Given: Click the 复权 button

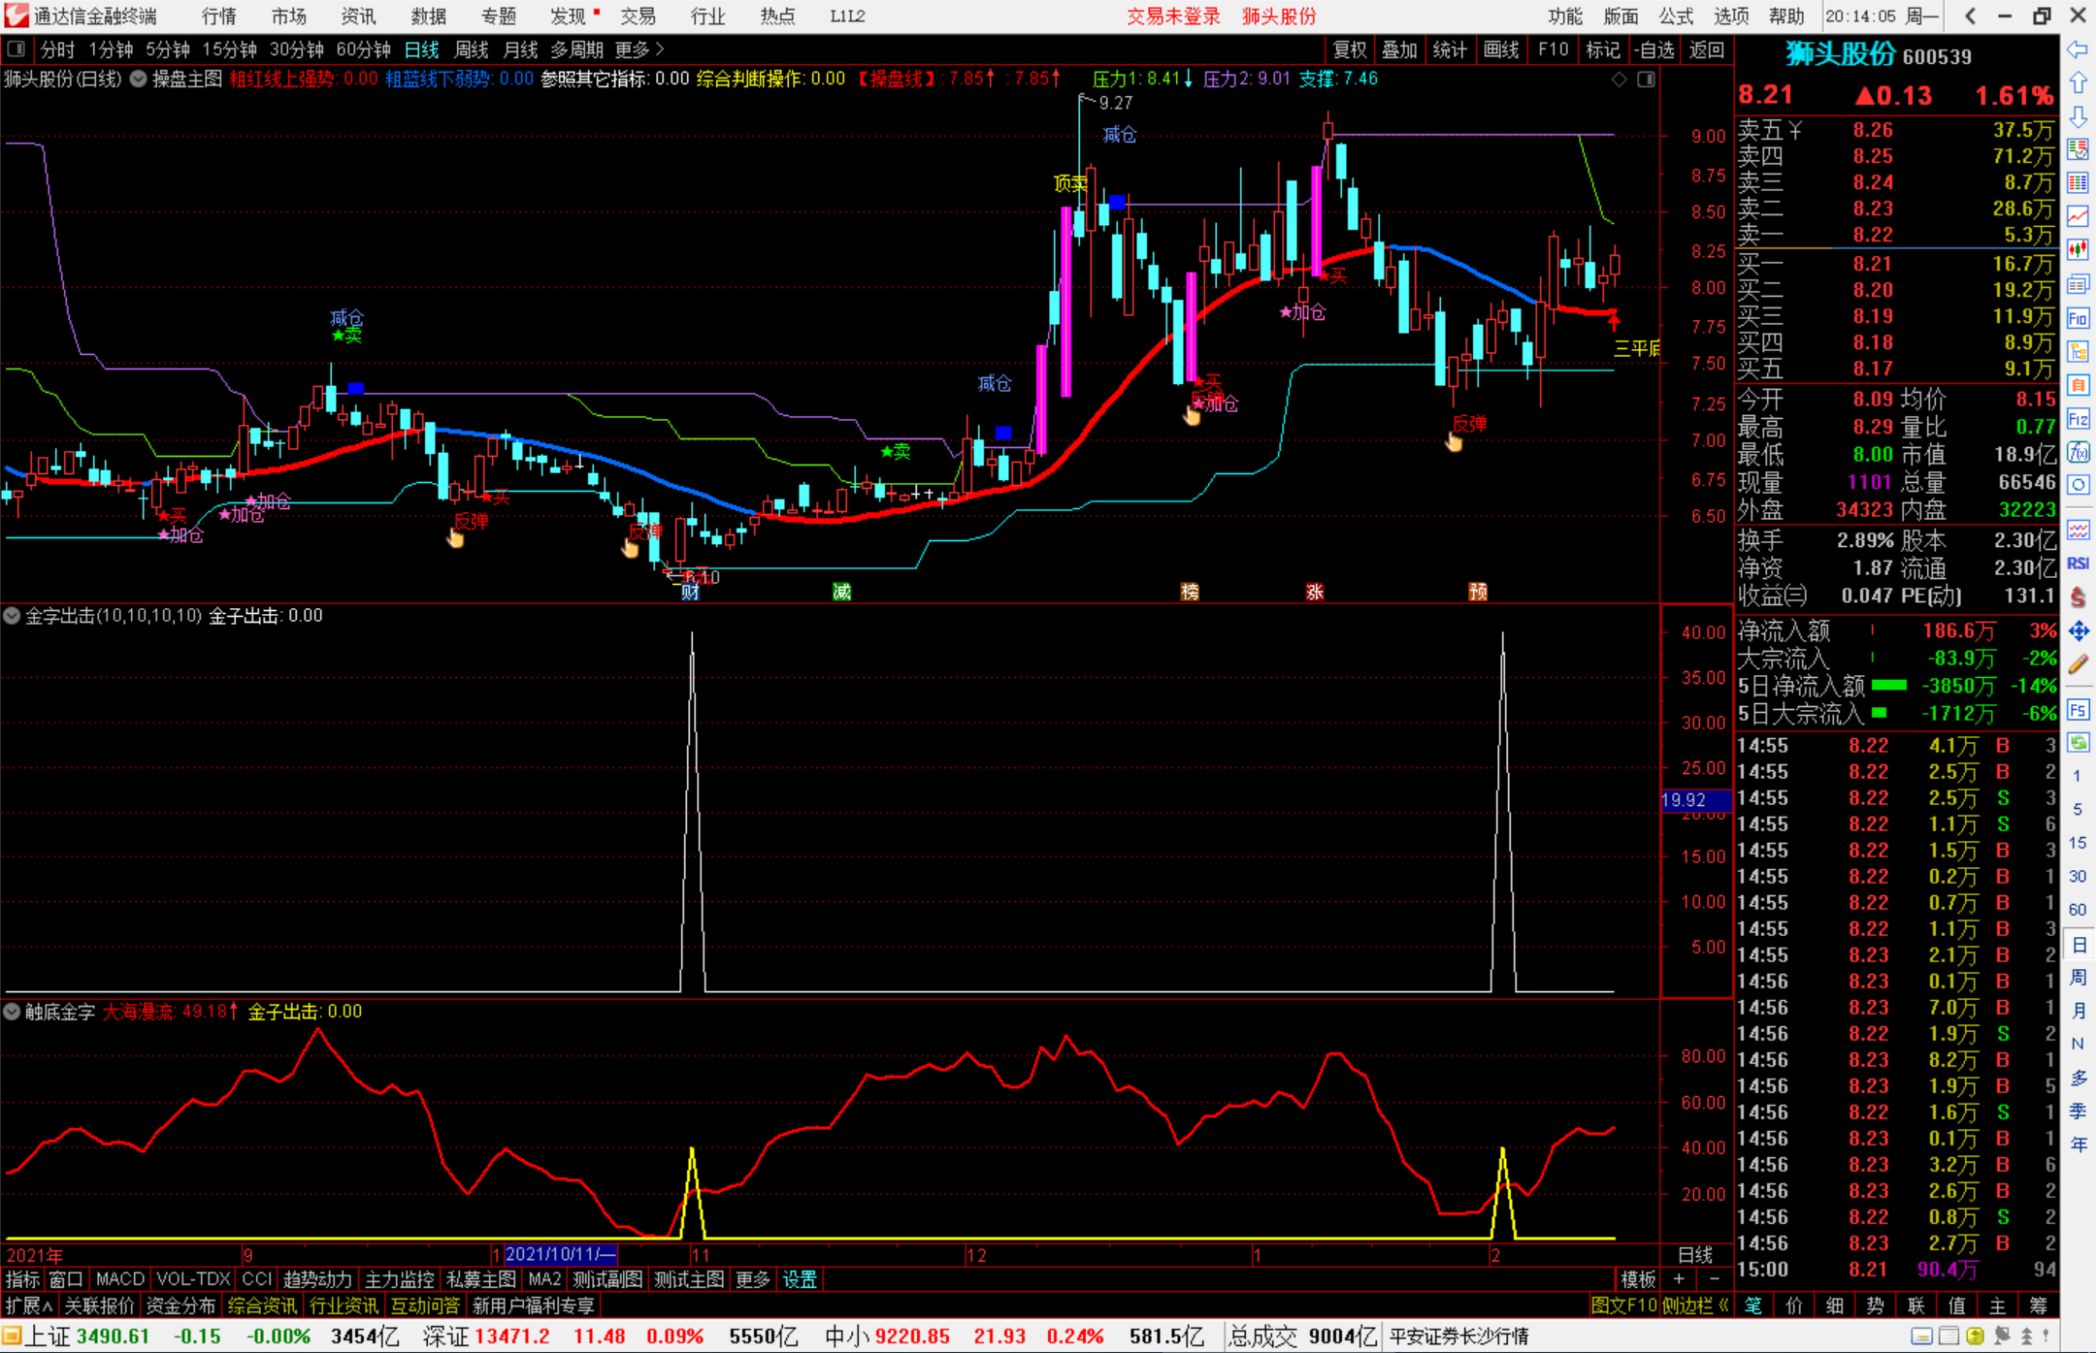Looking at the screenshot, I should pos(1350,49).
